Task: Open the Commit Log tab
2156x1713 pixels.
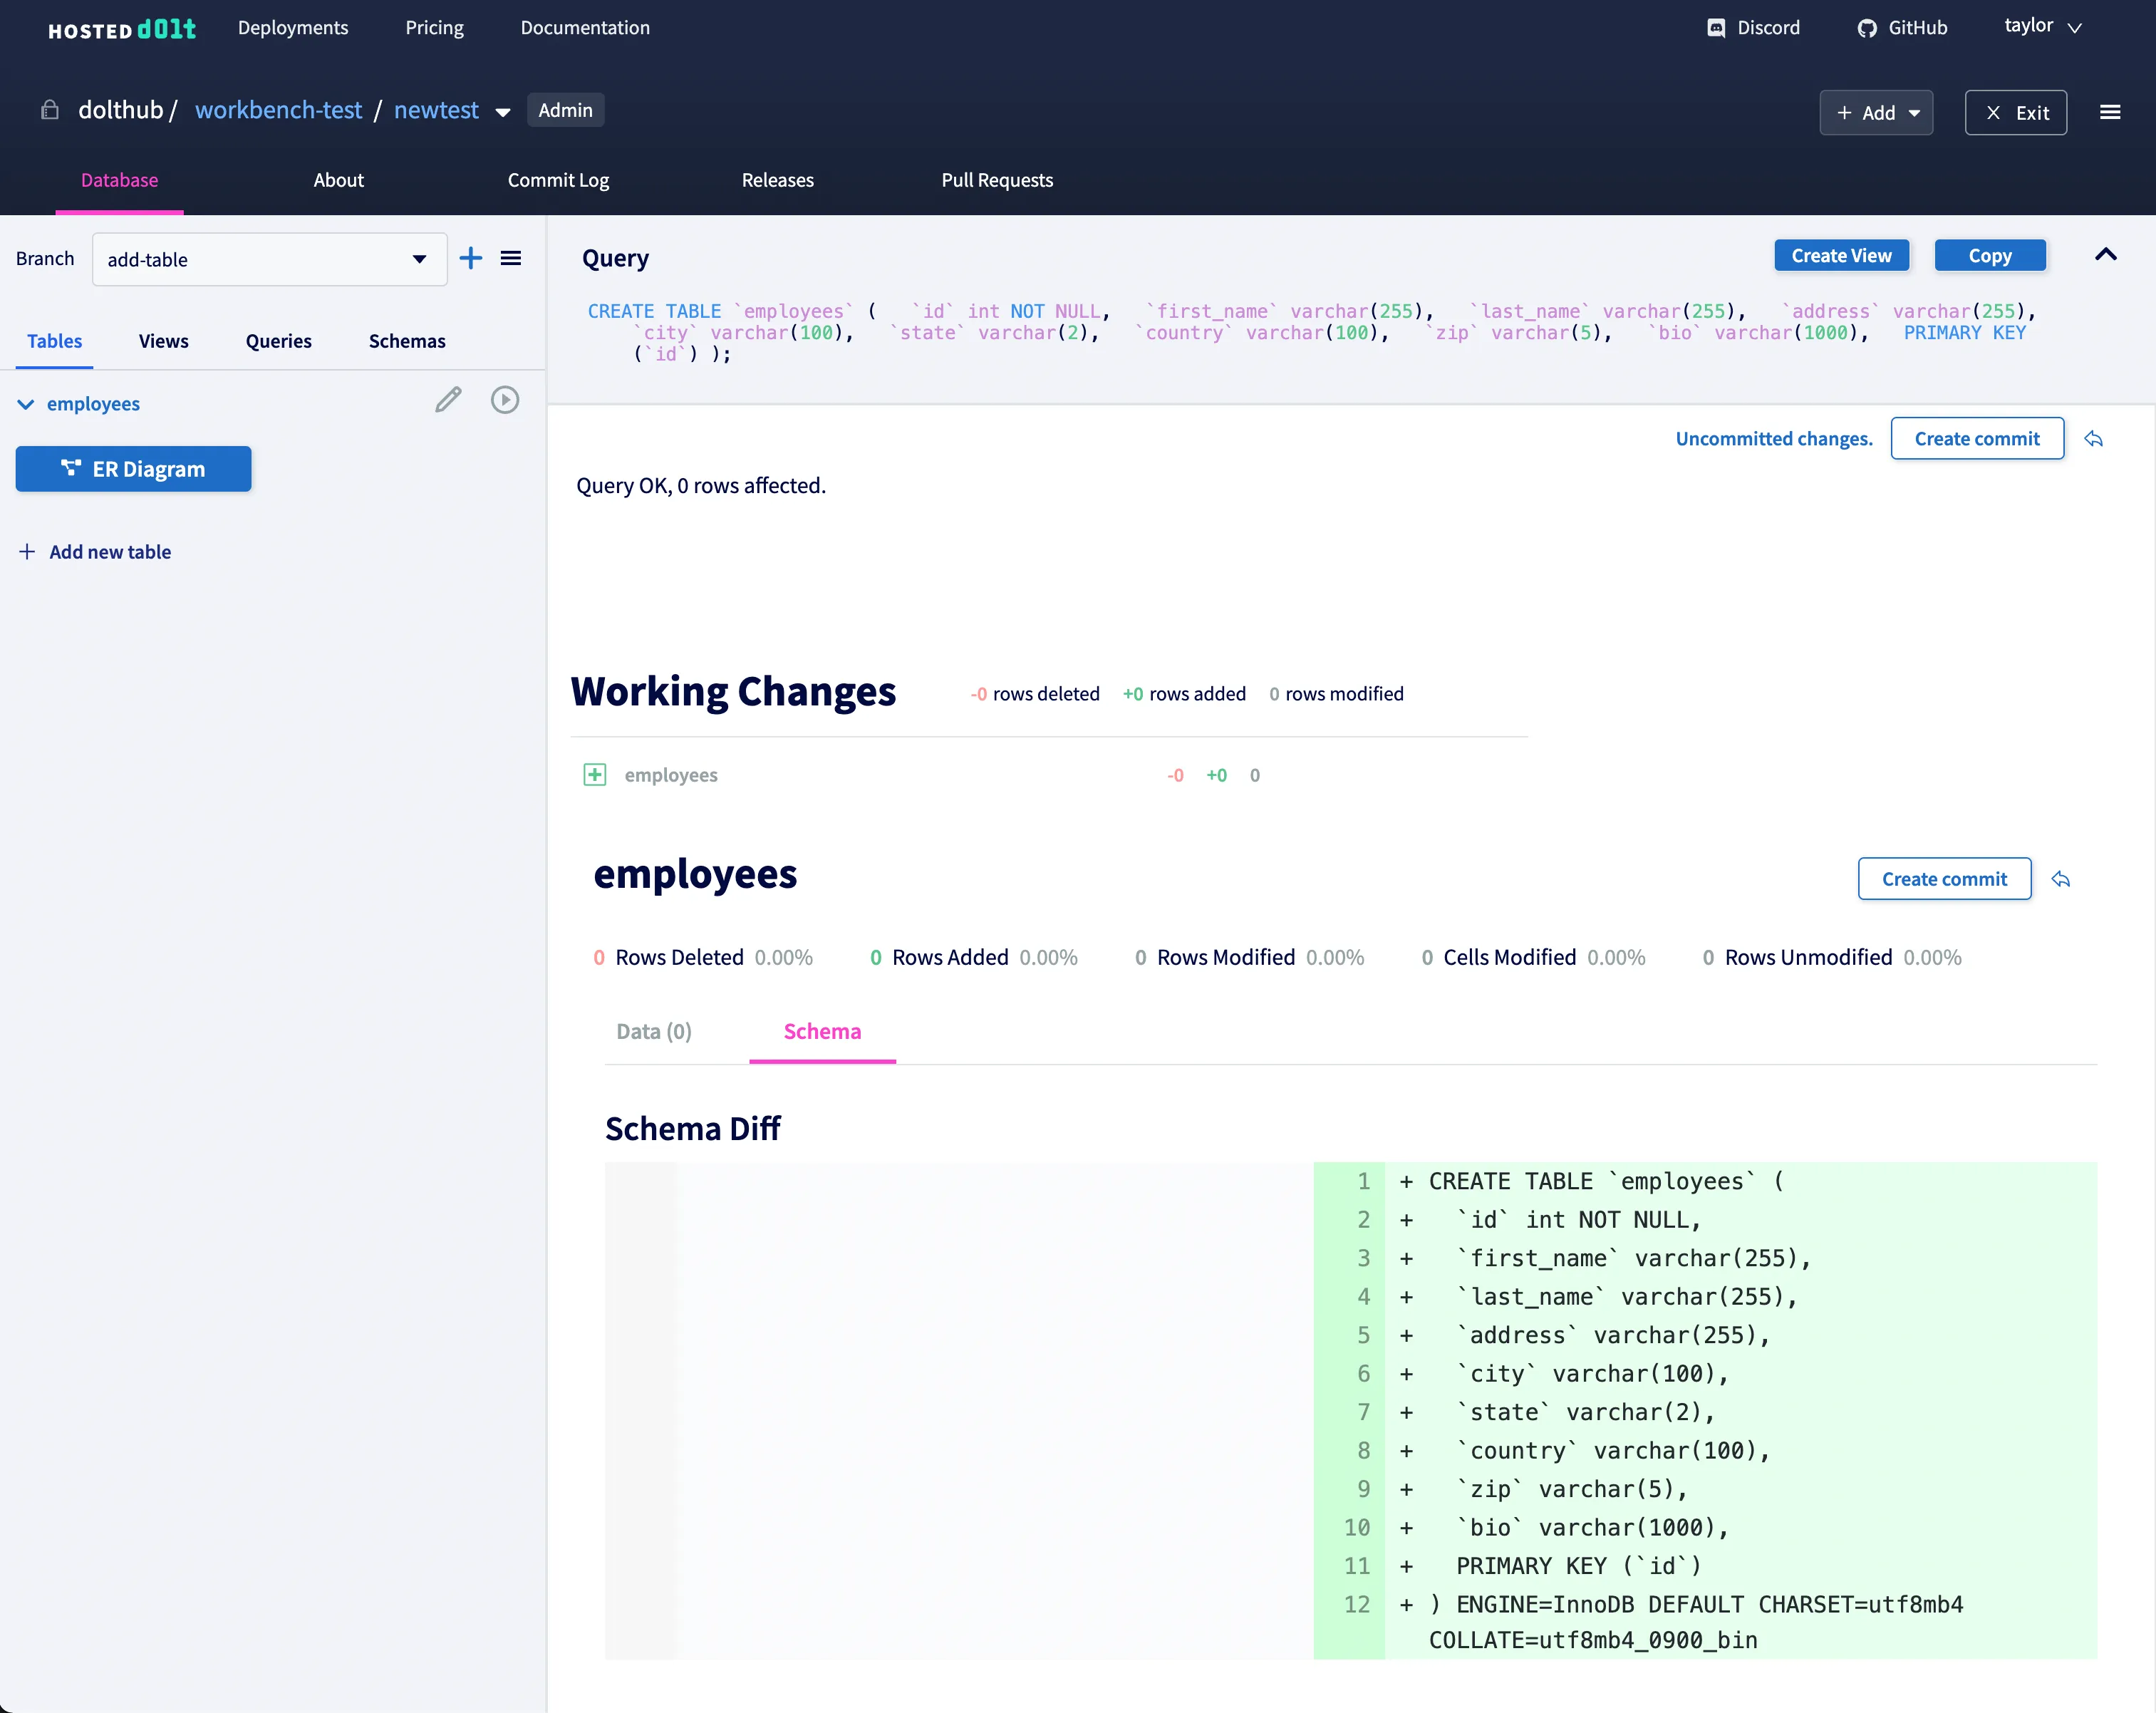Action: point(558,180)
